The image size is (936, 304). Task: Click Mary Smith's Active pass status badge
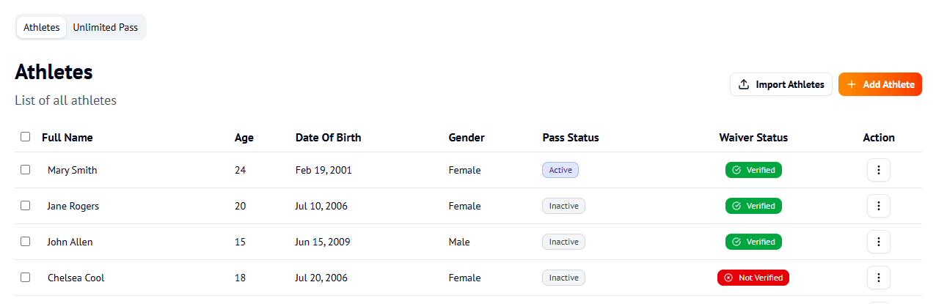coord(560,170)
